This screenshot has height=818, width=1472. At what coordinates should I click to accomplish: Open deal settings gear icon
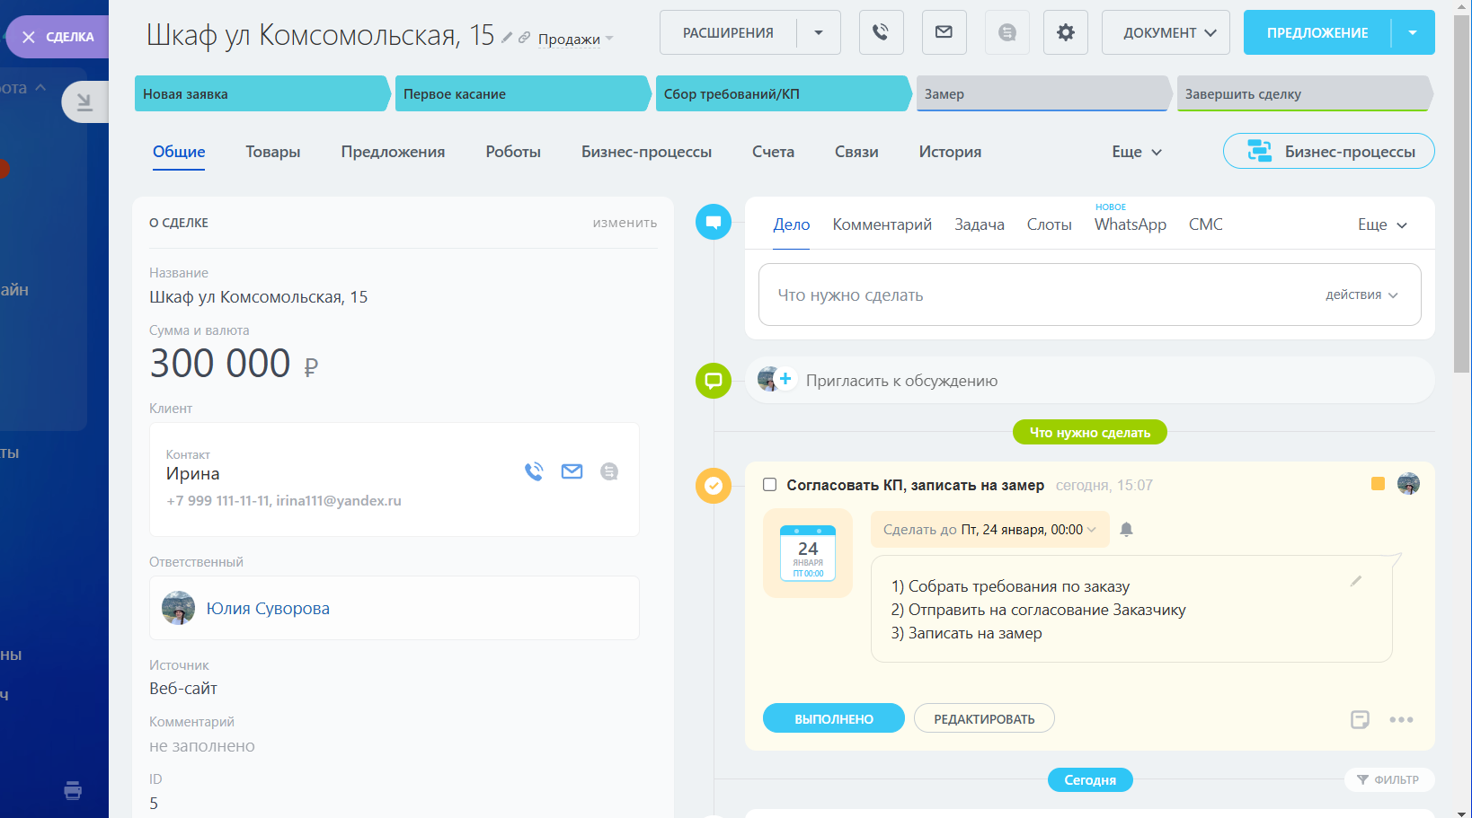pyautogui.click(x=1066, y=32)
